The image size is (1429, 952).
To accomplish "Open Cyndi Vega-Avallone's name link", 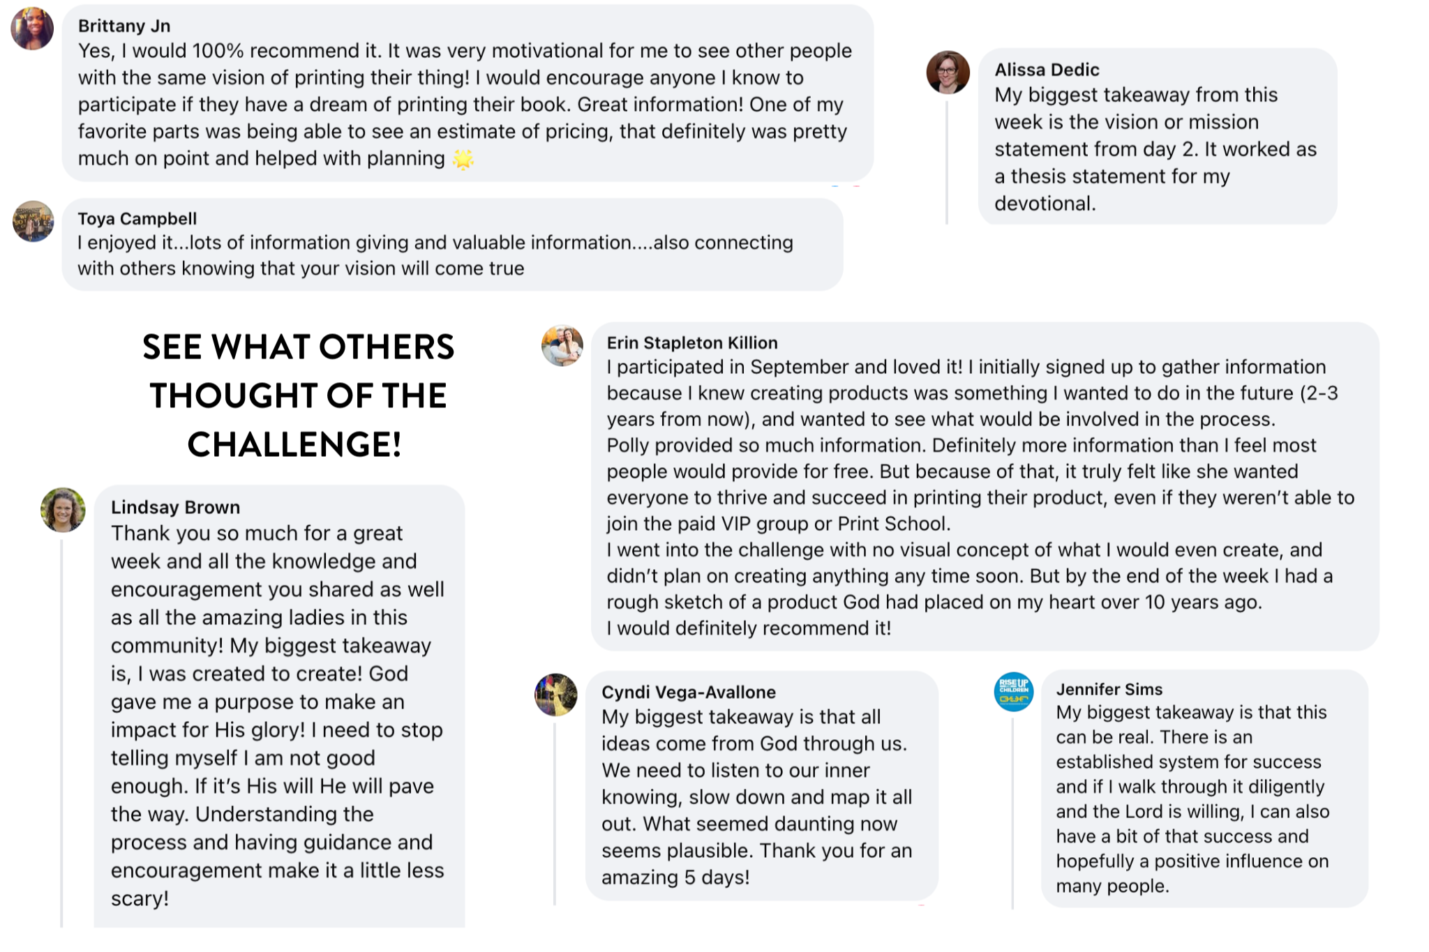I will 688,693.
